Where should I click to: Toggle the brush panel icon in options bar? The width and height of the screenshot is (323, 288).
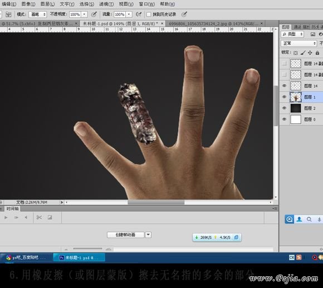(x=8, y=15)
